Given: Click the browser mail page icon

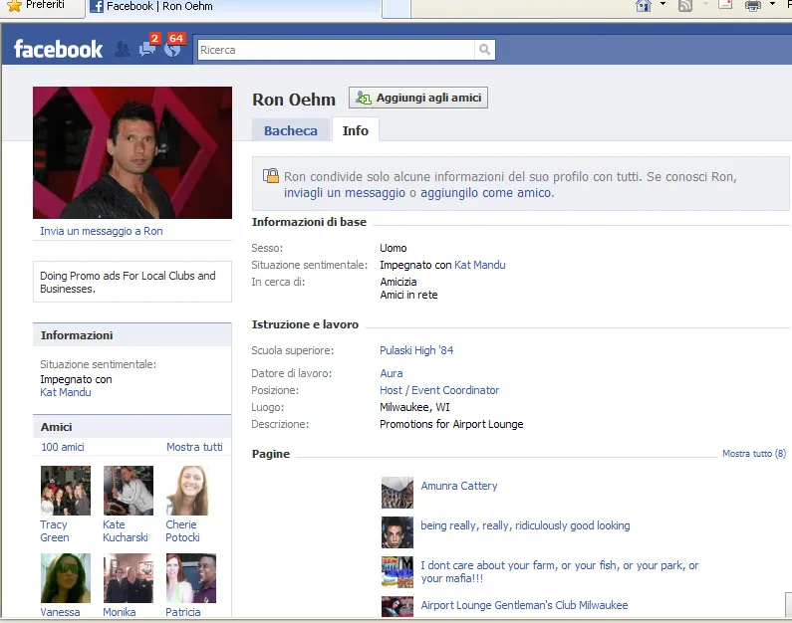Looking at the screenshot, I should pyautogui.click(x=725, y=5).
